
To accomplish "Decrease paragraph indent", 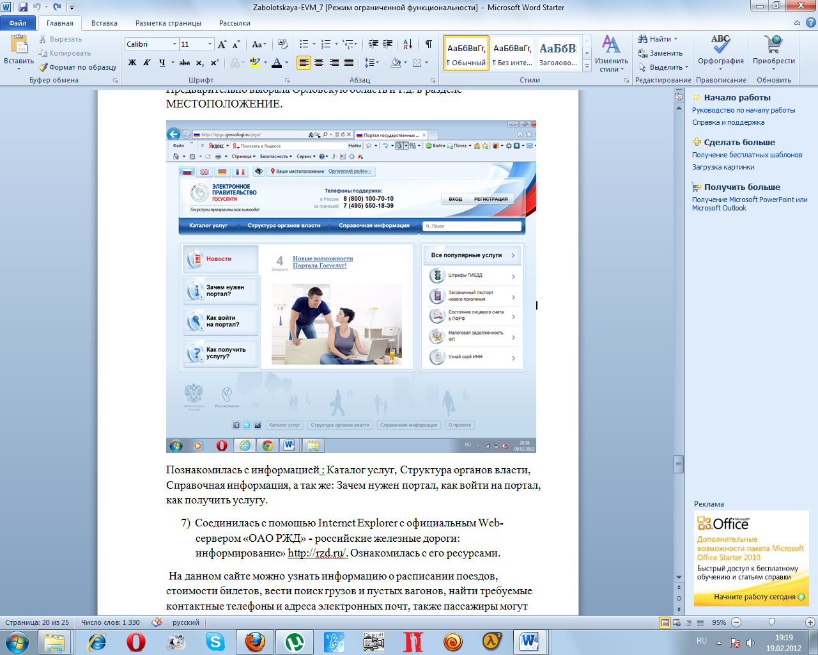I will [373, 44].
